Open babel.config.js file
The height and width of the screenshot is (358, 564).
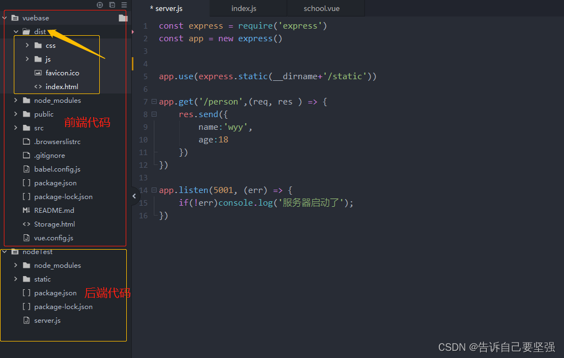[x=57, y=169]
